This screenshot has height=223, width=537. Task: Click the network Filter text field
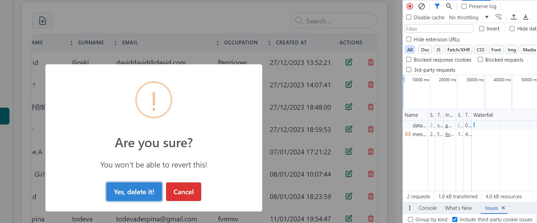tap(439, 29)
